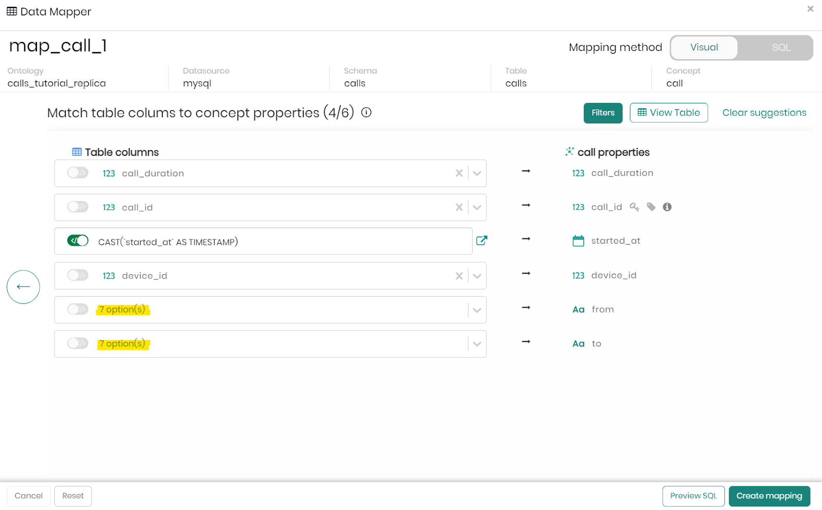The width and height of the screenshot is (822, 510).
Task: Disable SQL expression toggle for started_at
Action: (78, 241)
